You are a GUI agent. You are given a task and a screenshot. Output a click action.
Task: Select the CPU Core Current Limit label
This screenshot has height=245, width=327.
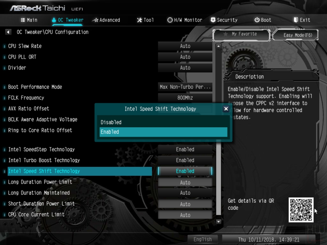pyautogui.click(x=36, y=214)
